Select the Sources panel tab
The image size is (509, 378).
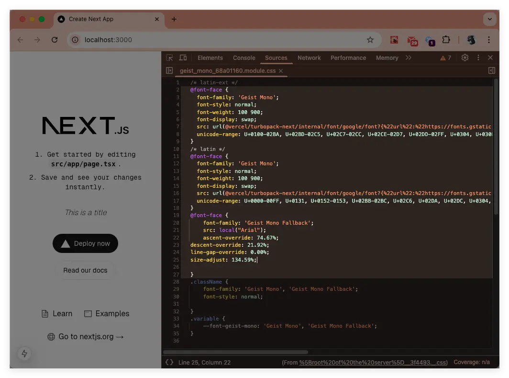(276, 58)
